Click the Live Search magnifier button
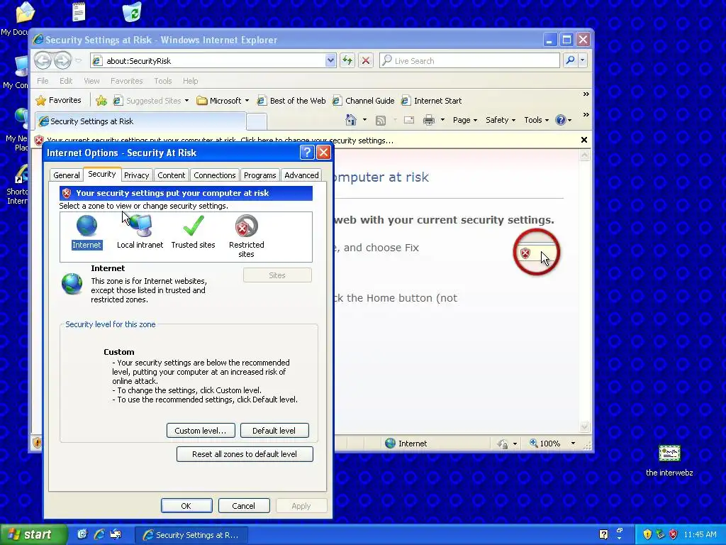726x545 pixels. (x=571, y=60)
